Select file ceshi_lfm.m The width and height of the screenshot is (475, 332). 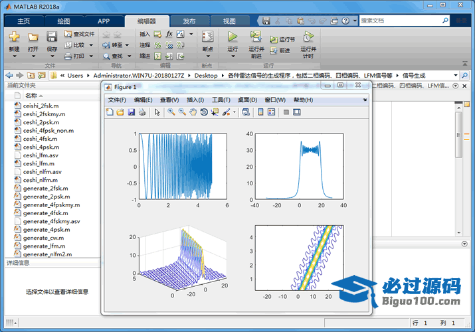click(39, 163)
